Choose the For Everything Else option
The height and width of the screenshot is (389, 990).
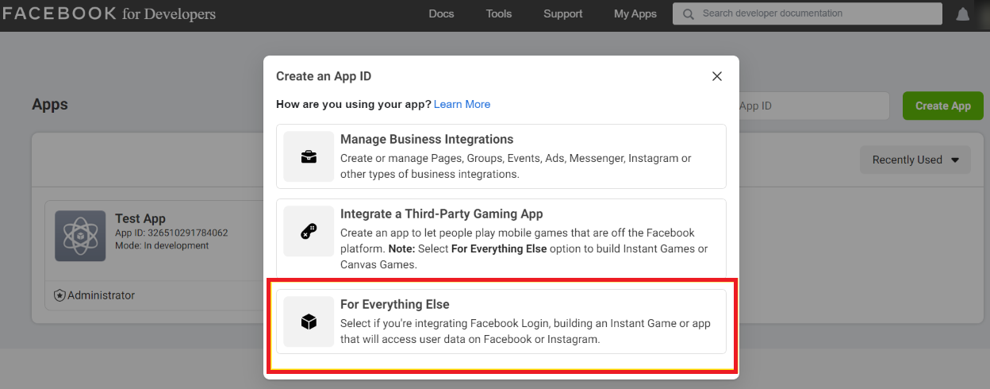pyautogui.click(x=501, y=322)
